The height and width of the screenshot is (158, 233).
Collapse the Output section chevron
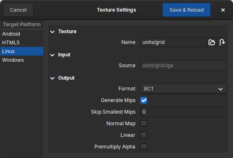52,78
